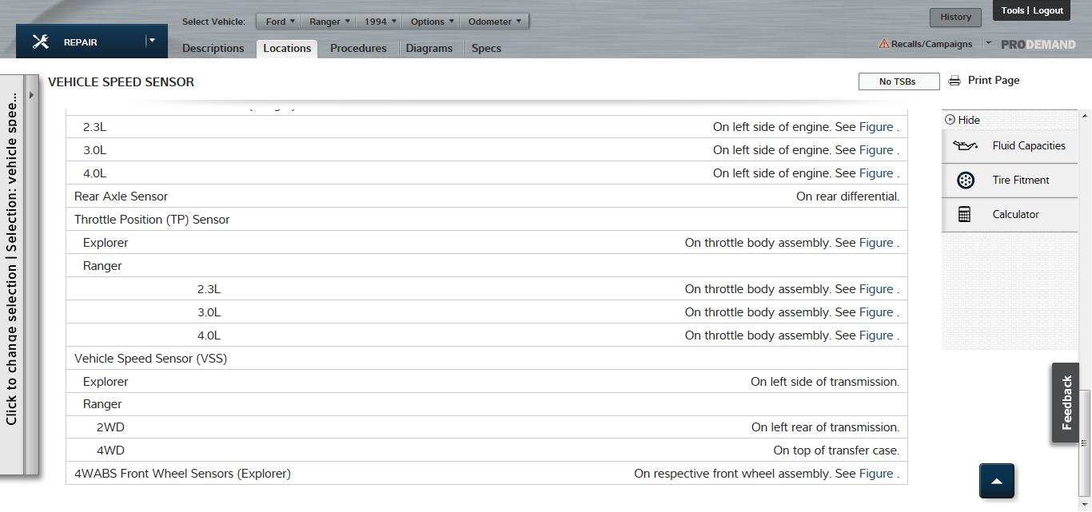Screen dimensions: 1092x512
Task: Open Figure link for Ranger 4.0L throttle body
Action: pyautogui.click(x=876, y=335)
